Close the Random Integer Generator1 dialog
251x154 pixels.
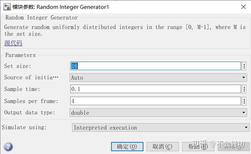point(243,7)
